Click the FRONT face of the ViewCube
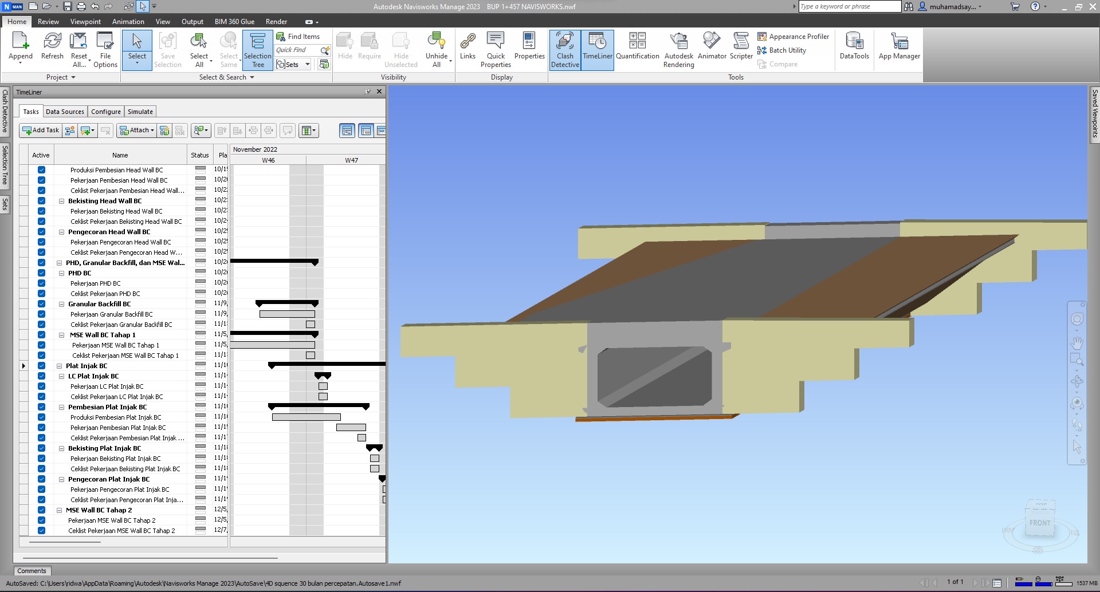This screenshot has height=592, width=1100. pyautogui.click(x=1040, y=523)
